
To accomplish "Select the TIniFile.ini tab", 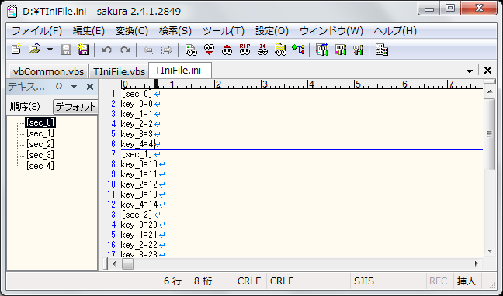I will (x=180, y=71).
